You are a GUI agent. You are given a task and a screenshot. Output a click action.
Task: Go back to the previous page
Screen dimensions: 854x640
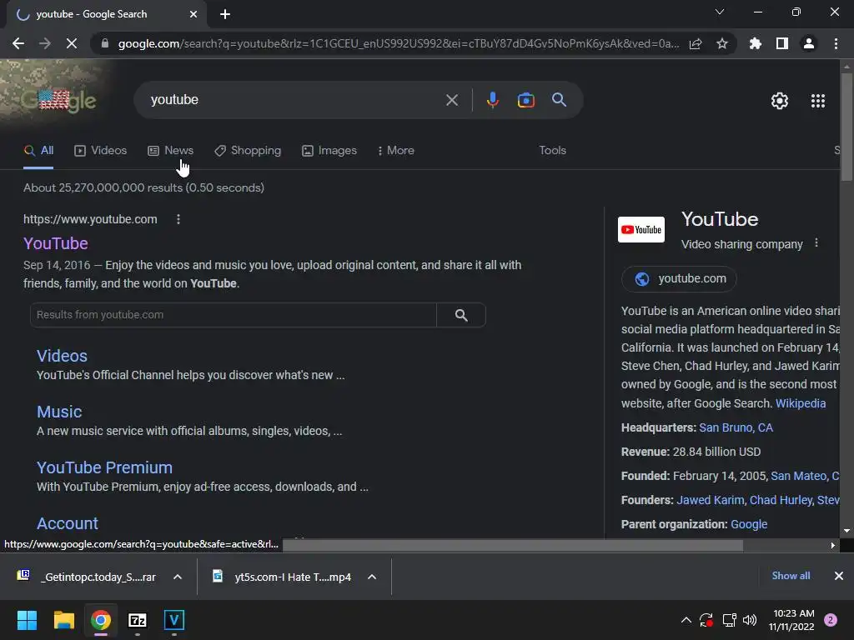click(x=18, y=43)
